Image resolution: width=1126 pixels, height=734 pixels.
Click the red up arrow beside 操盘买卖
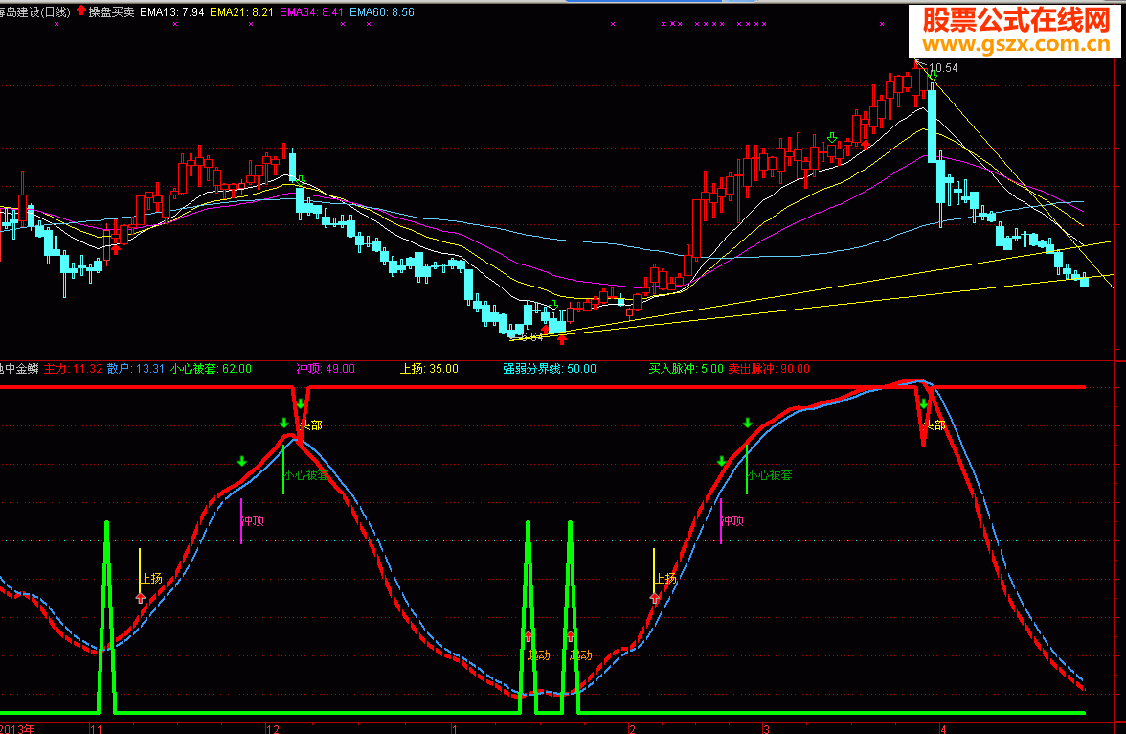point(81,11)
